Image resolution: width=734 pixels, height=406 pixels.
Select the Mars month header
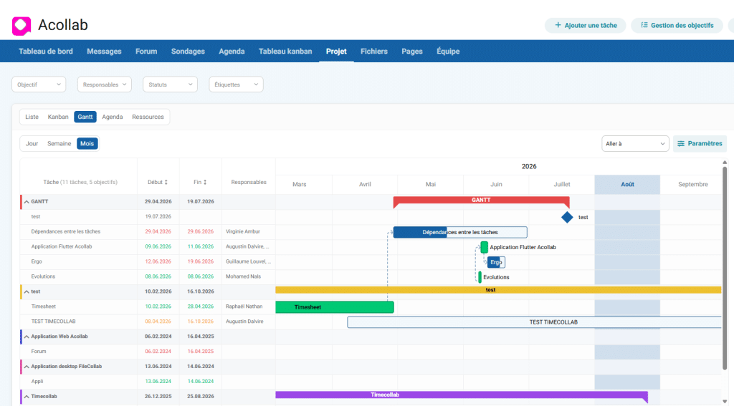point(300,184)
